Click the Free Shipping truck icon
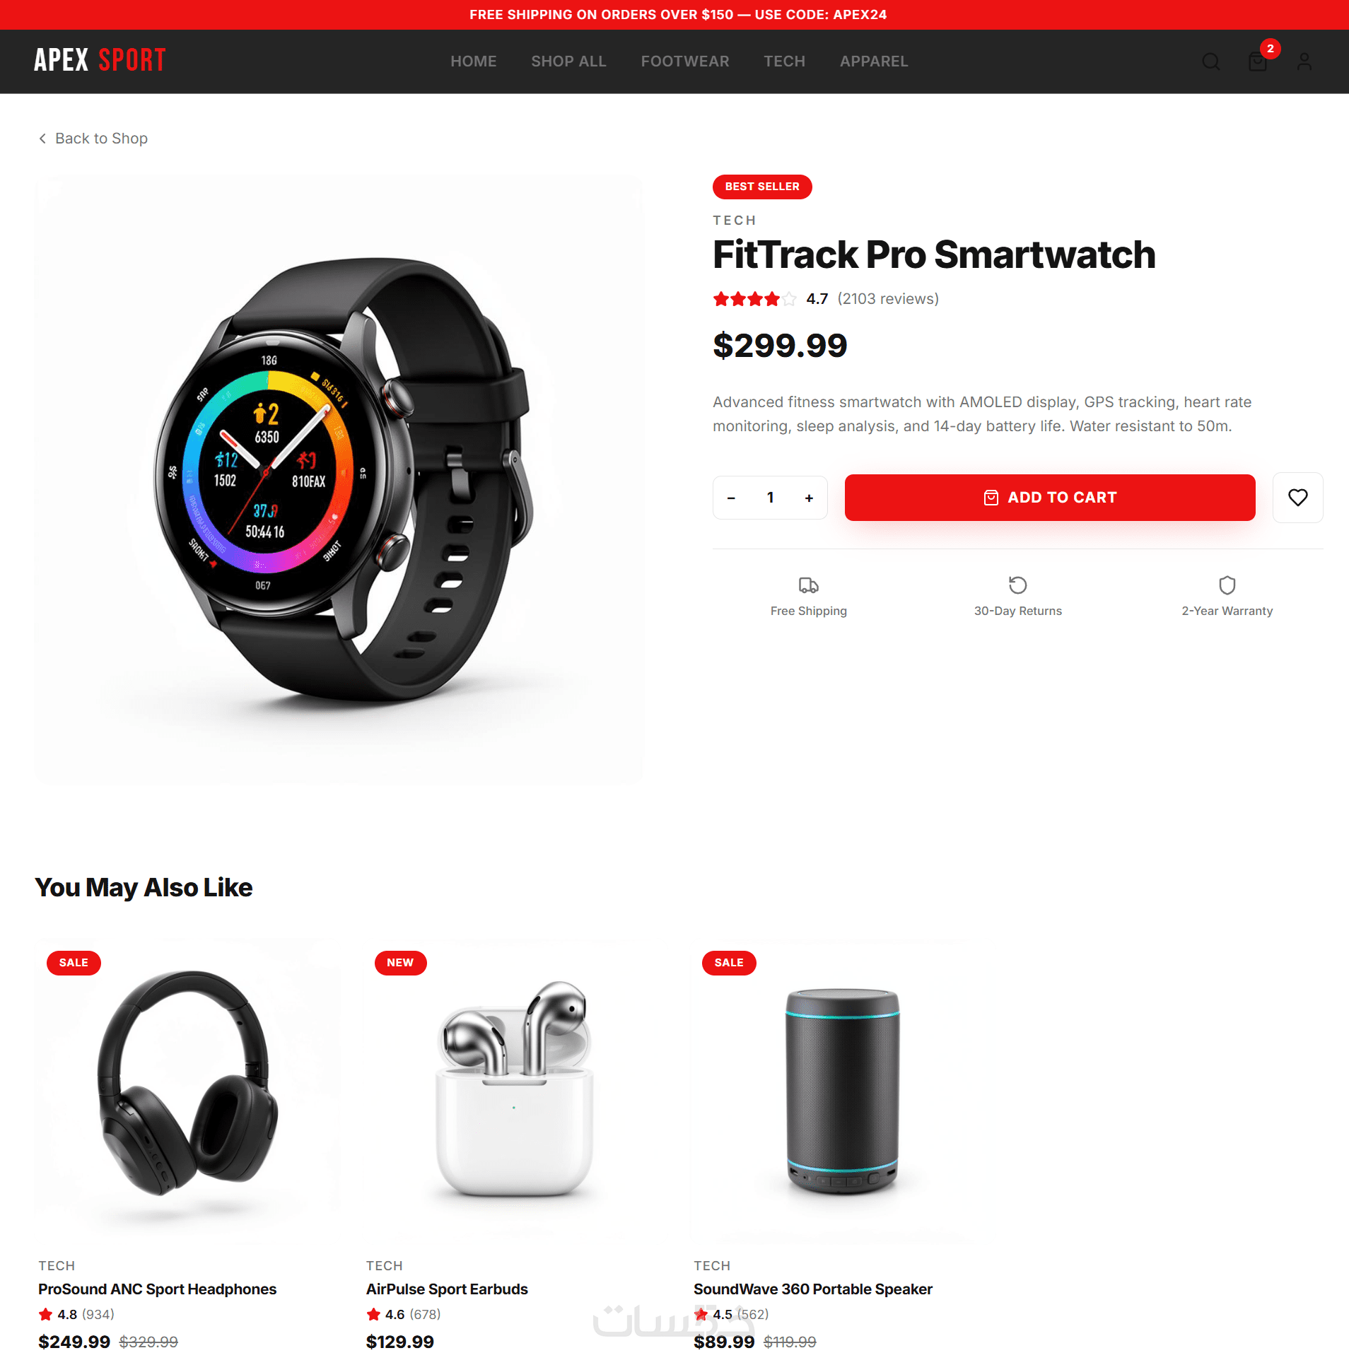Screen dimensions: 1349x1365 [x=808, y=585]
